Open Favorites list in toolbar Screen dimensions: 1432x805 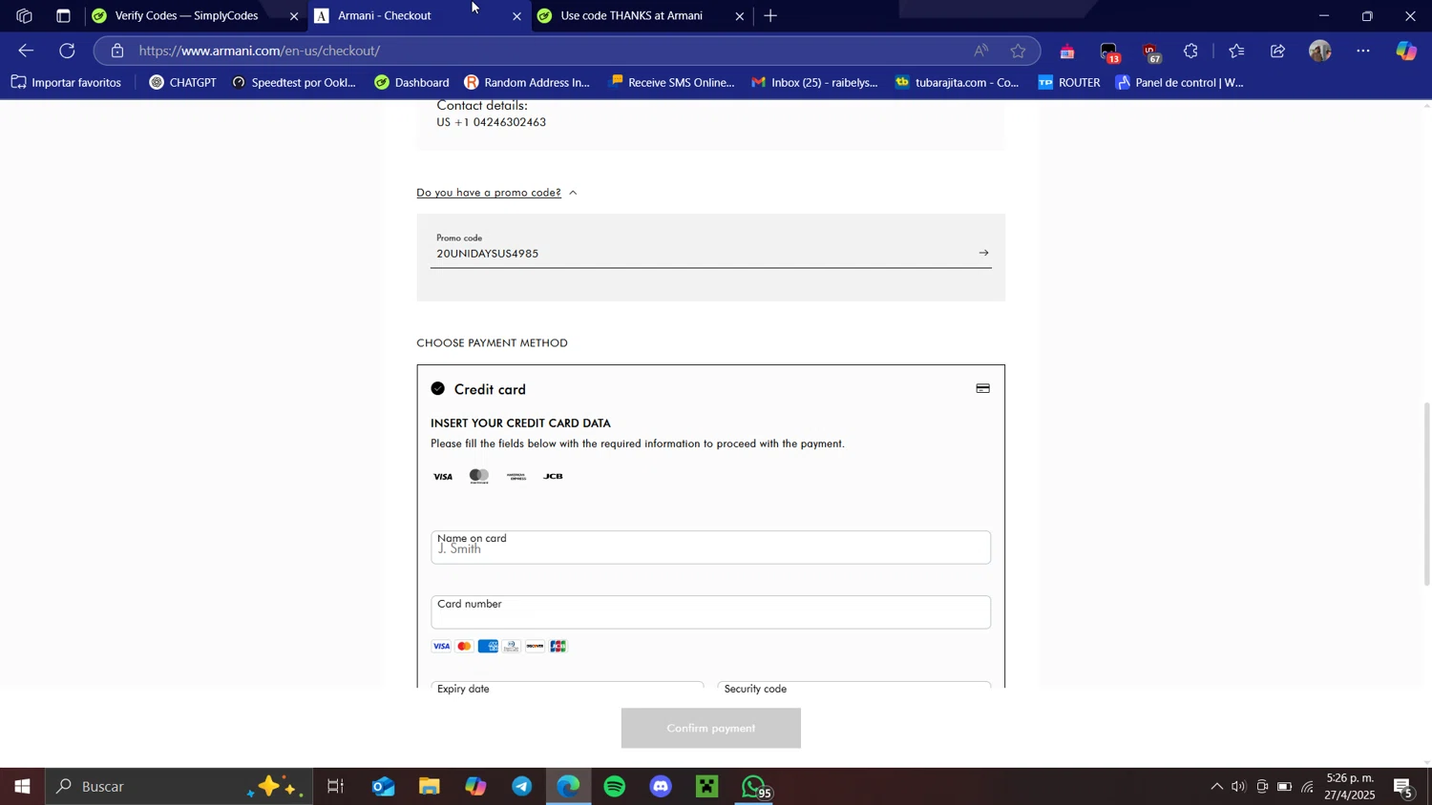click(1236, 52)
